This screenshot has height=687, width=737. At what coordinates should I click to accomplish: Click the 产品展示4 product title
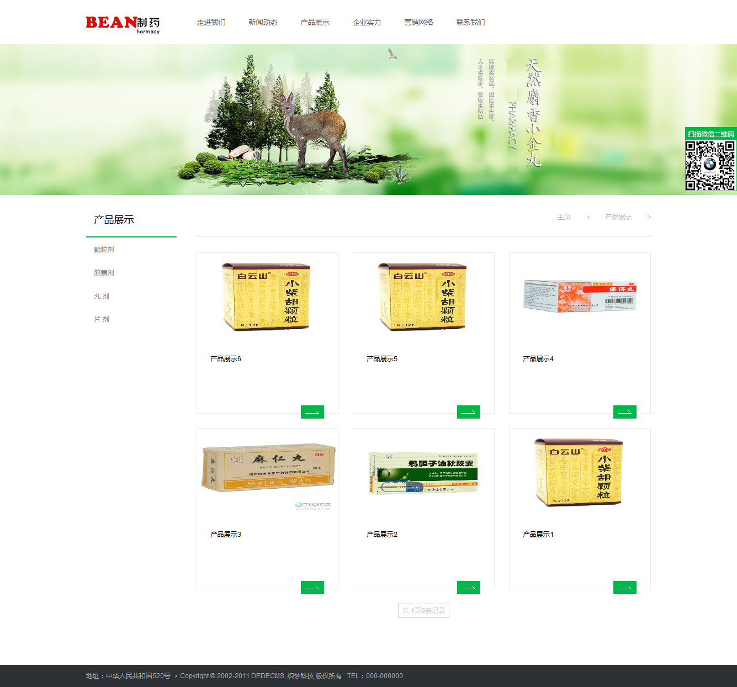coord(538,359)
